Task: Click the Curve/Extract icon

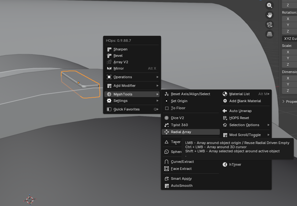Action: [x=167, y=162]
